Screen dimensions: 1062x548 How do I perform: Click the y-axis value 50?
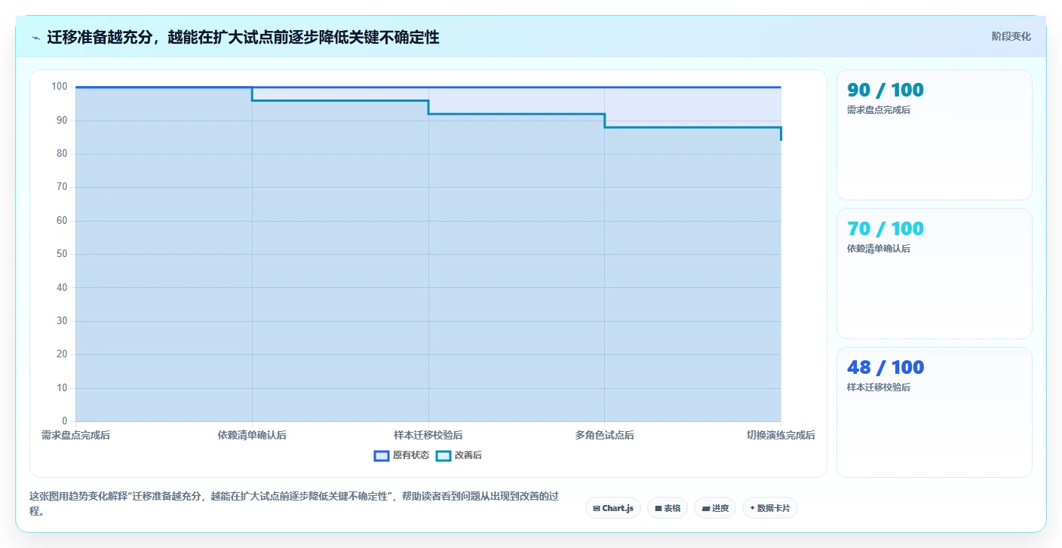62,254
